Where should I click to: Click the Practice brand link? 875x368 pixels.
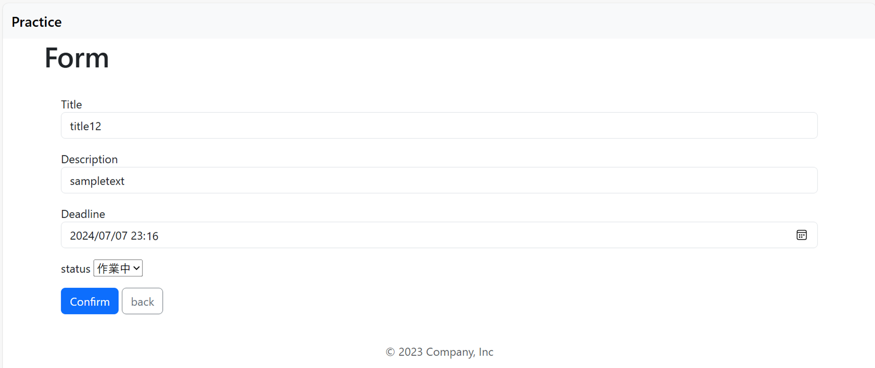(37, 22)
